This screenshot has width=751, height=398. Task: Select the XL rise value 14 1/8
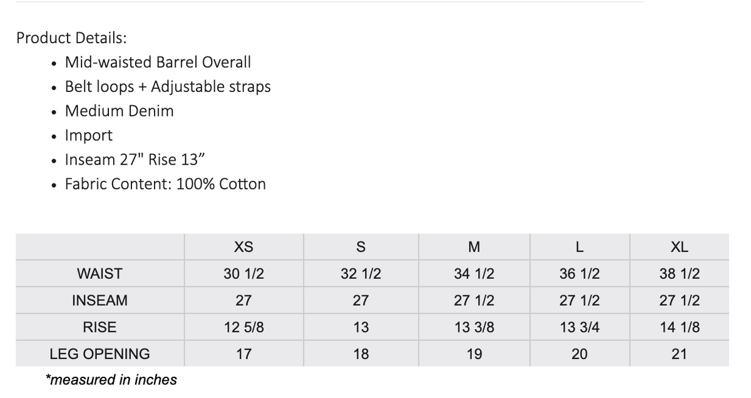(x=679, y=327)
